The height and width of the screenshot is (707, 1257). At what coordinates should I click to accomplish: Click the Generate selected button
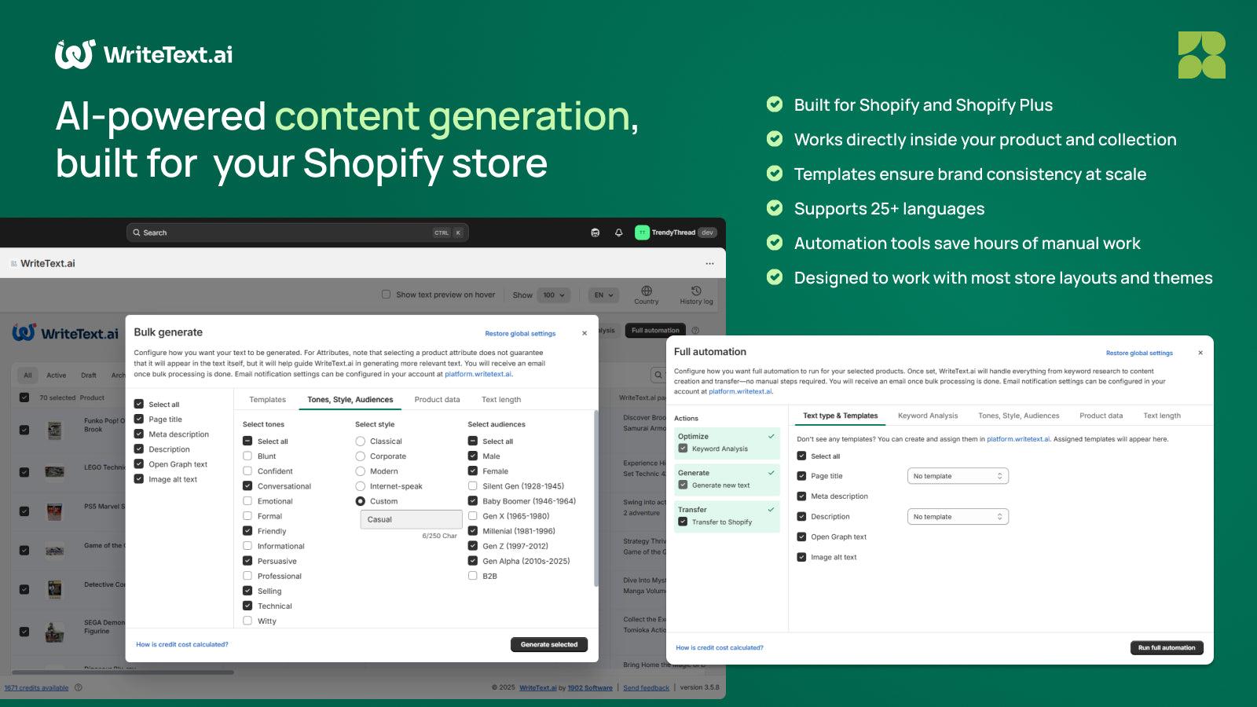pyautogui.click(x=548, y=644)
